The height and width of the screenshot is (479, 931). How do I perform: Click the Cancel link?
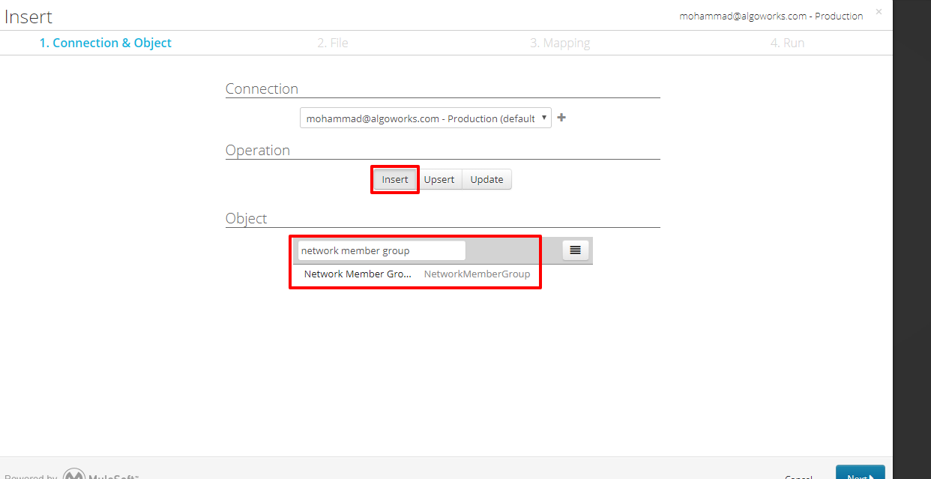[798, 476]
